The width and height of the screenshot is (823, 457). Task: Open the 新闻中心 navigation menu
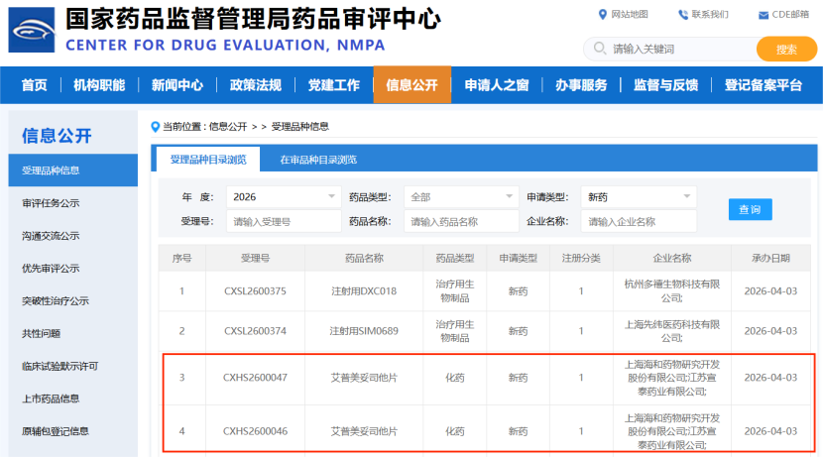point(176,84)
